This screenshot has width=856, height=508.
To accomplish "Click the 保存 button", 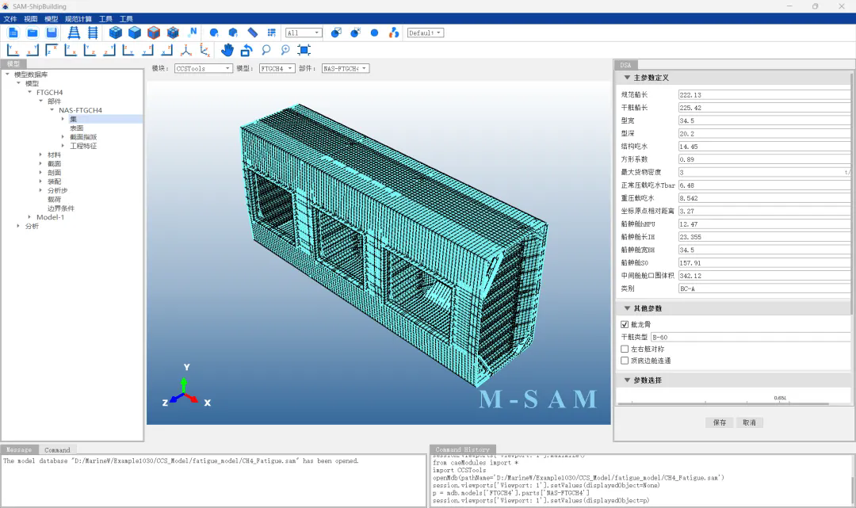I will click(719, 422).
